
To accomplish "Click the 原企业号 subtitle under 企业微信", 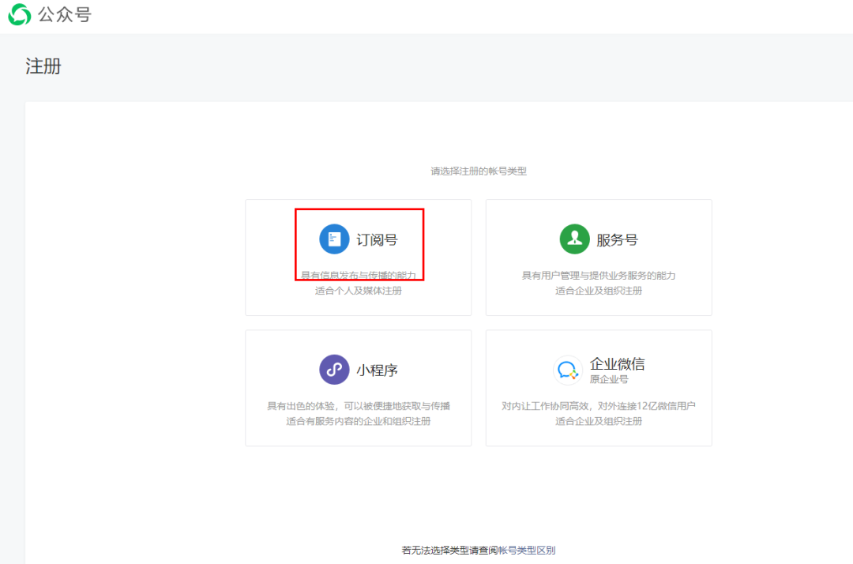I will (x=609, y=379).
